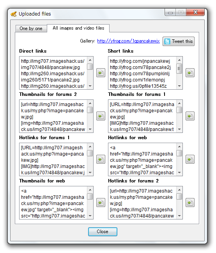Click down arrow in Hotlinks for forums 2 box

click(x=179, y=216)
